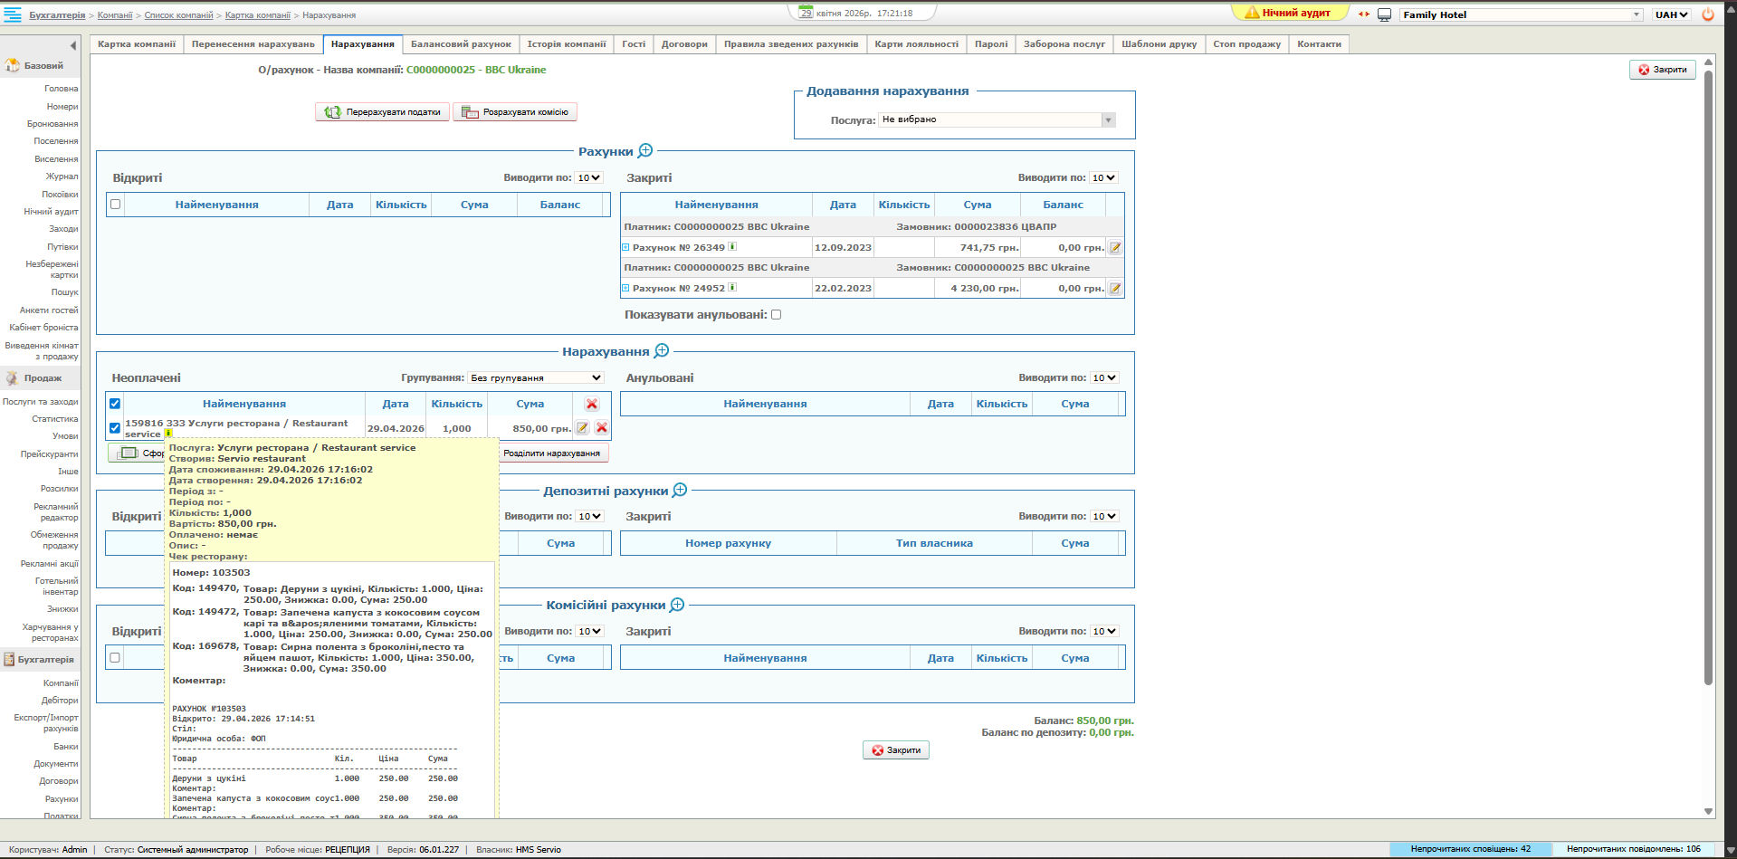1737x859 pixels.
Task: Edit invoice № 26349 with pencil icon
Action: 1115,247
